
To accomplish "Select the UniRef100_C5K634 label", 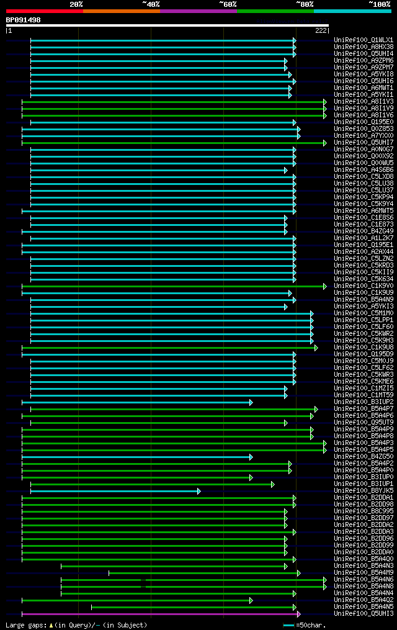I will point(364,279).
